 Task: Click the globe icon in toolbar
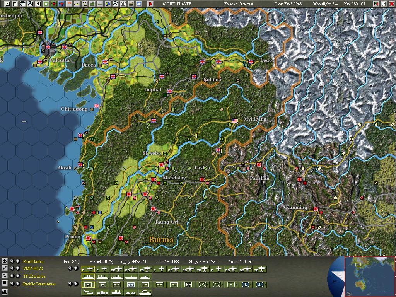tap(108, 4)
